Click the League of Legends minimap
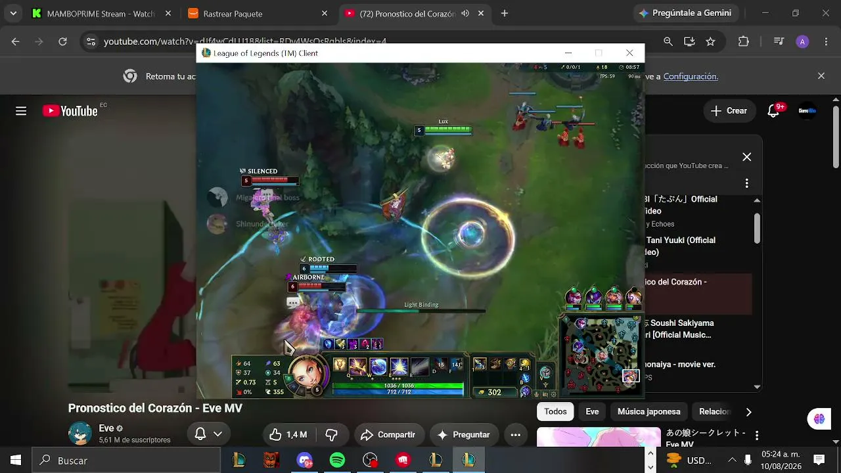The image size is (841, 473). [601, 355]
